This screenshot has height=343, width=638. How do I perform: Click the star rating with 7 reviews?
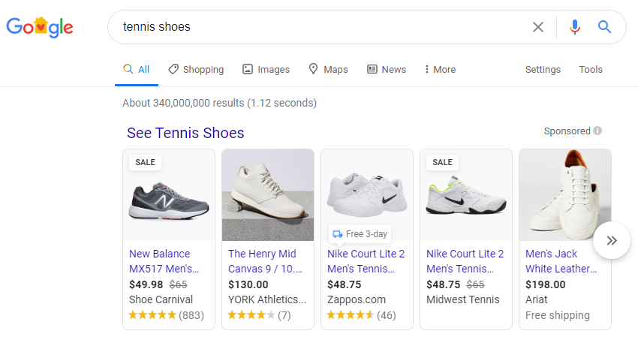point(259,315)
